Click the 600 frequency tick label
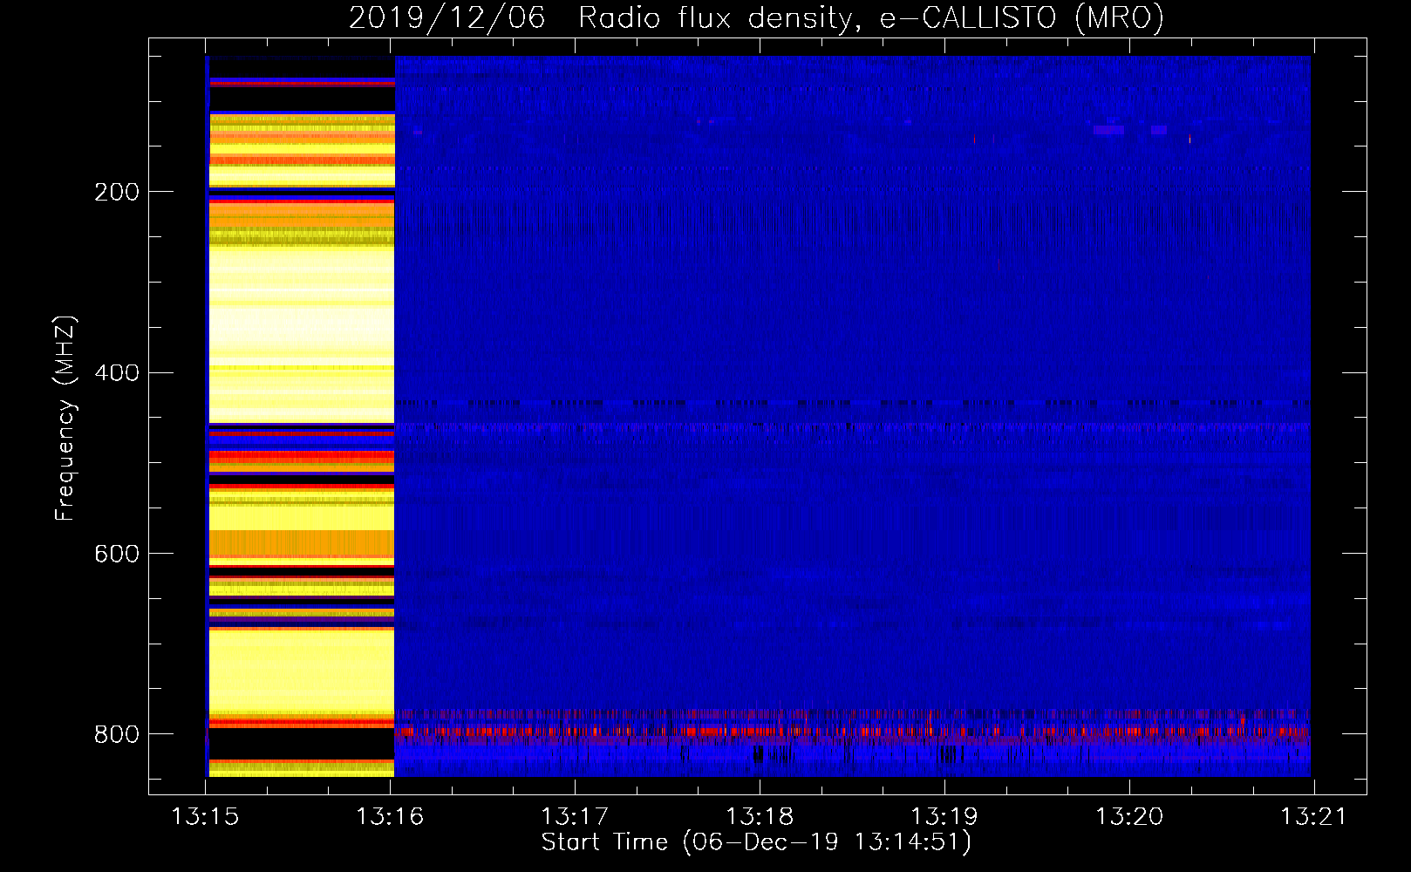Image resolution: width=1411 pixels, height=872 pixels. point(116,555)
